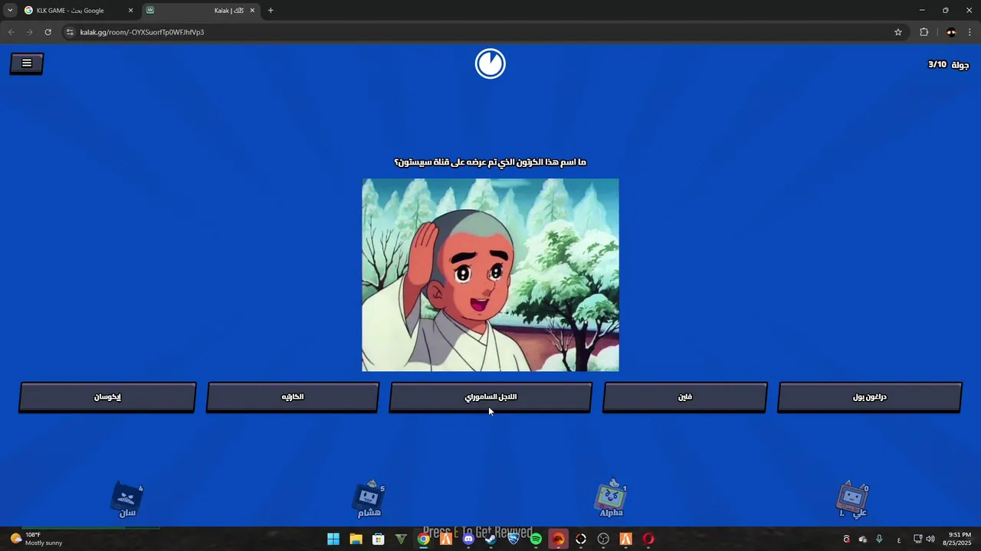Reload the current page
The width and height of the screenshot is (981, 551).
tap(48, 32)
